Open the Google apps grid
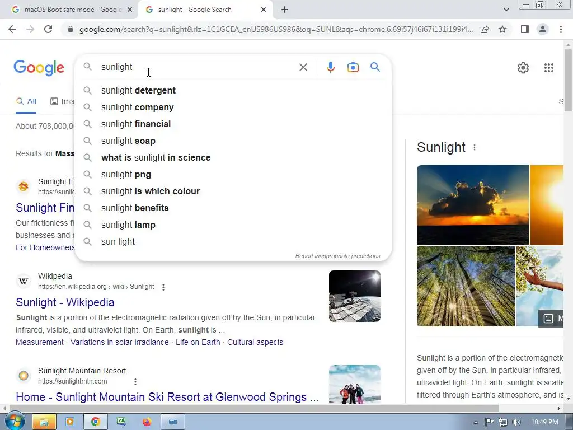Image resolution: width=573 pixels, height=430 pixels. (548, 68)
